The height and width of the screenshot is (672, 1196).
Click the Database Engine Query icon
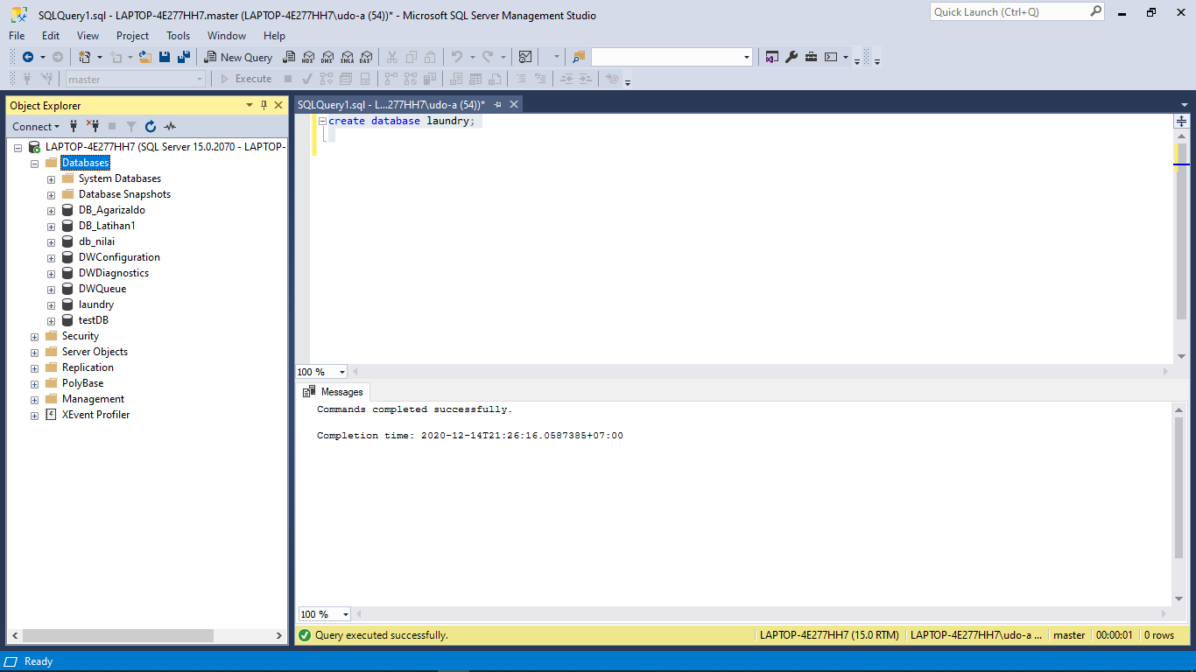coord(288,57)
